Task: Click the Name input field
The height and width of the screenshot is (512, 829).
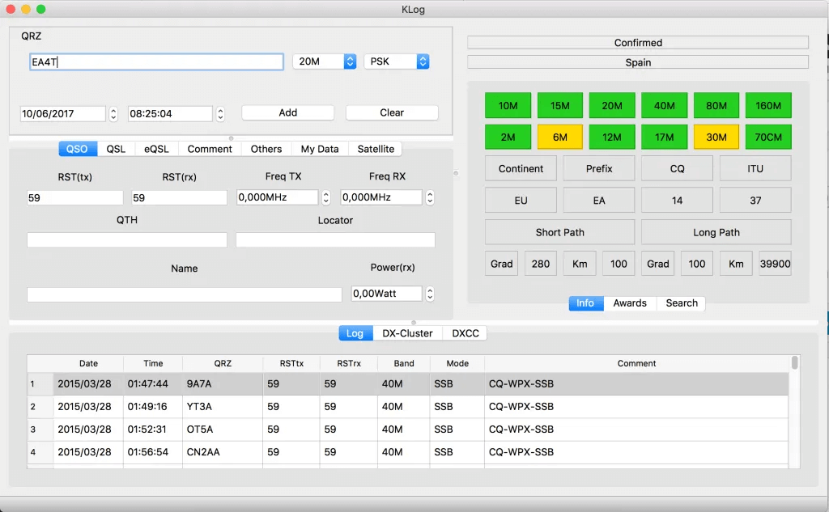Action: (185, 295)
